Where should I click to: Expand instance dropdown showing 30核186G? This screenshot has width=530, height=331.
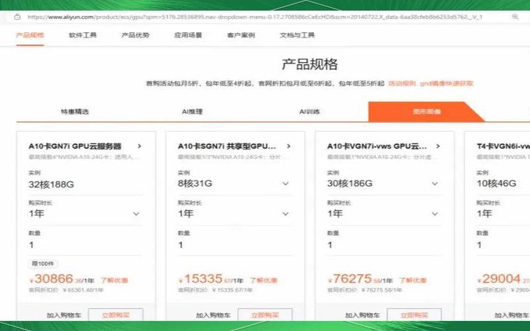[x=435, y=183]
